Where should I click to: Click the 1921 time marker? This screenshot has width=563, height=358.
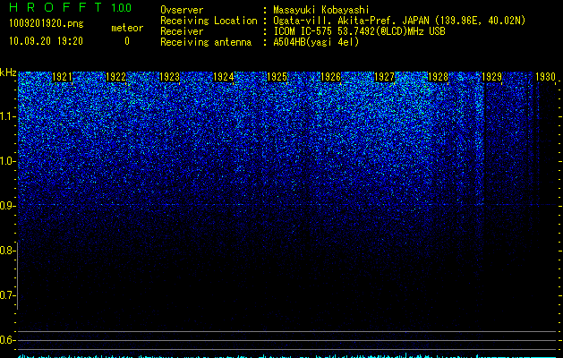pyautogui.click(x=62, y=77)
